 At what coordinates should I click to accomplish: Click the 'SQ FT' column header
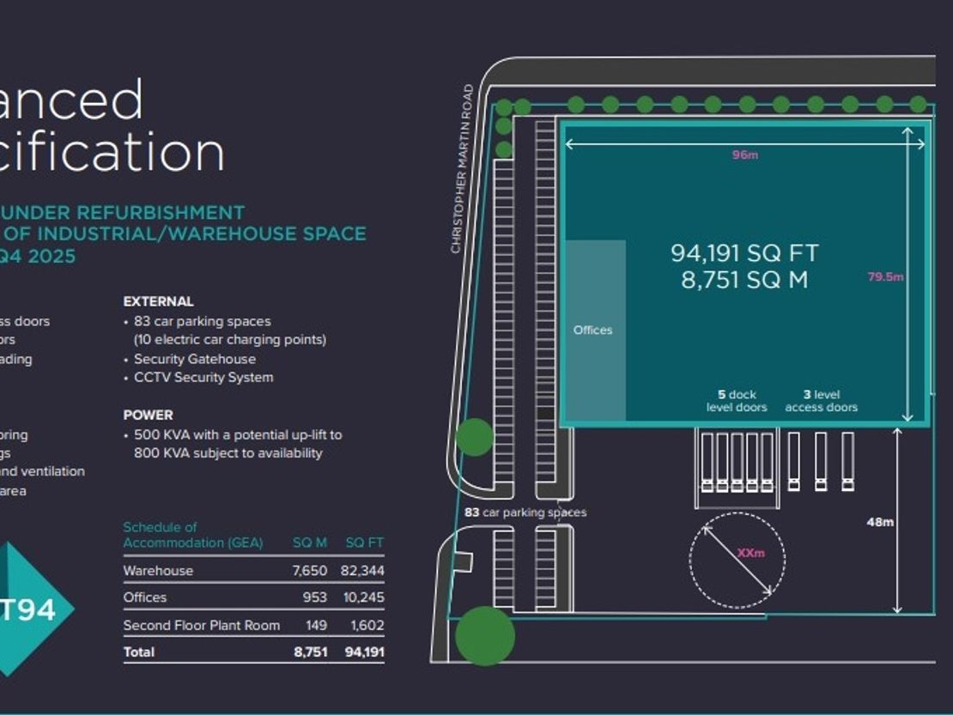pos(365,542)
